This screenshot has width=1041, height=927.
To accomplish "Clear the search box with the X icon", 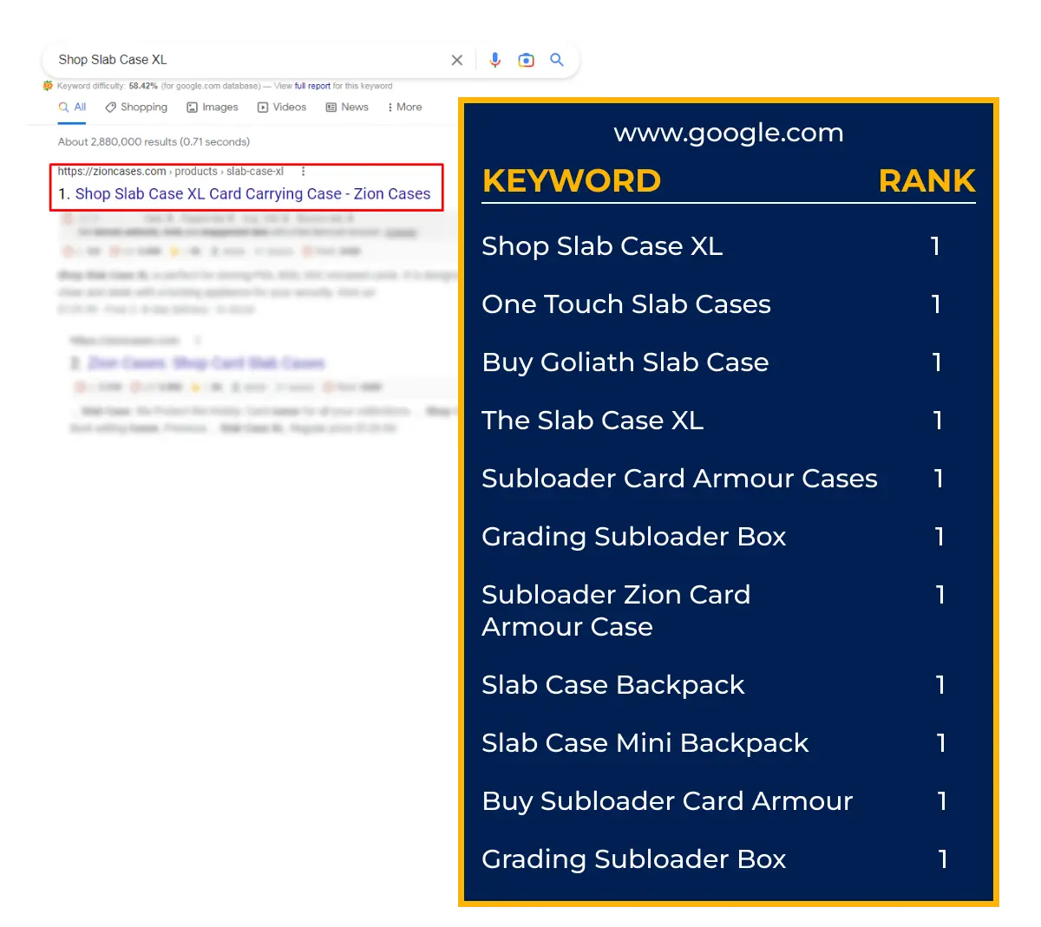I will tap(457, 60).
